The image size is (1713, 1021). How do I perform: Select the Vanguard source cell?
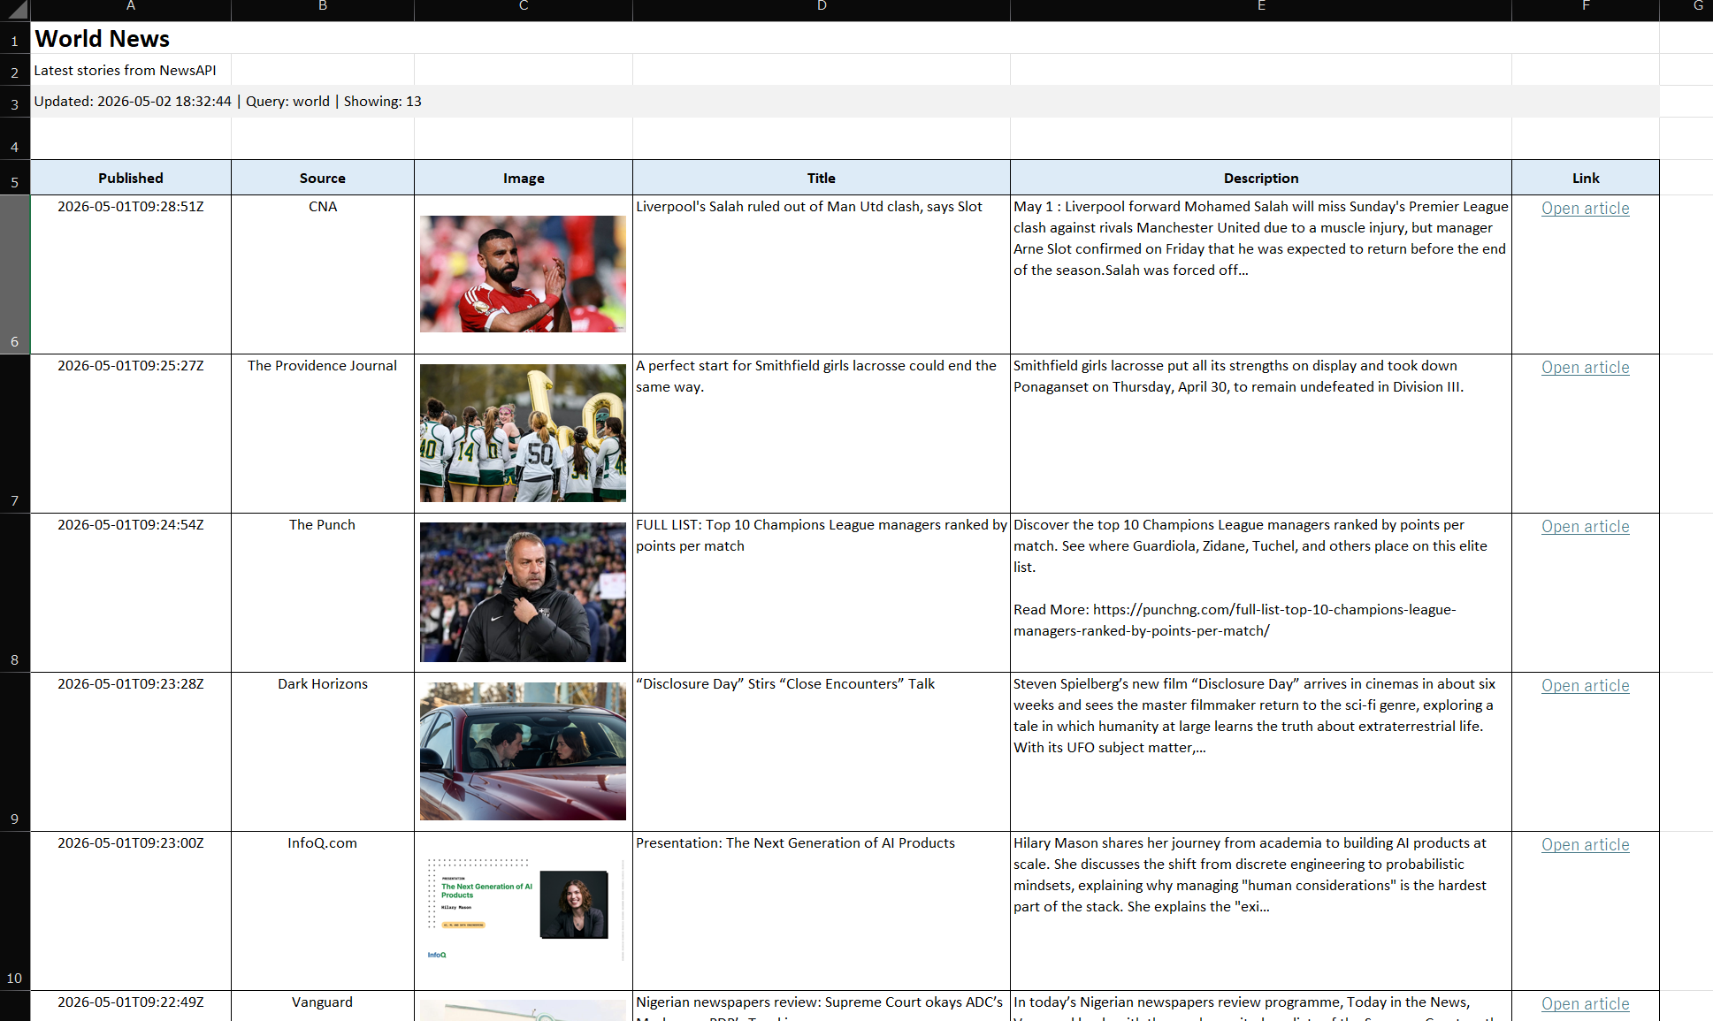(x=323, y=1006)
